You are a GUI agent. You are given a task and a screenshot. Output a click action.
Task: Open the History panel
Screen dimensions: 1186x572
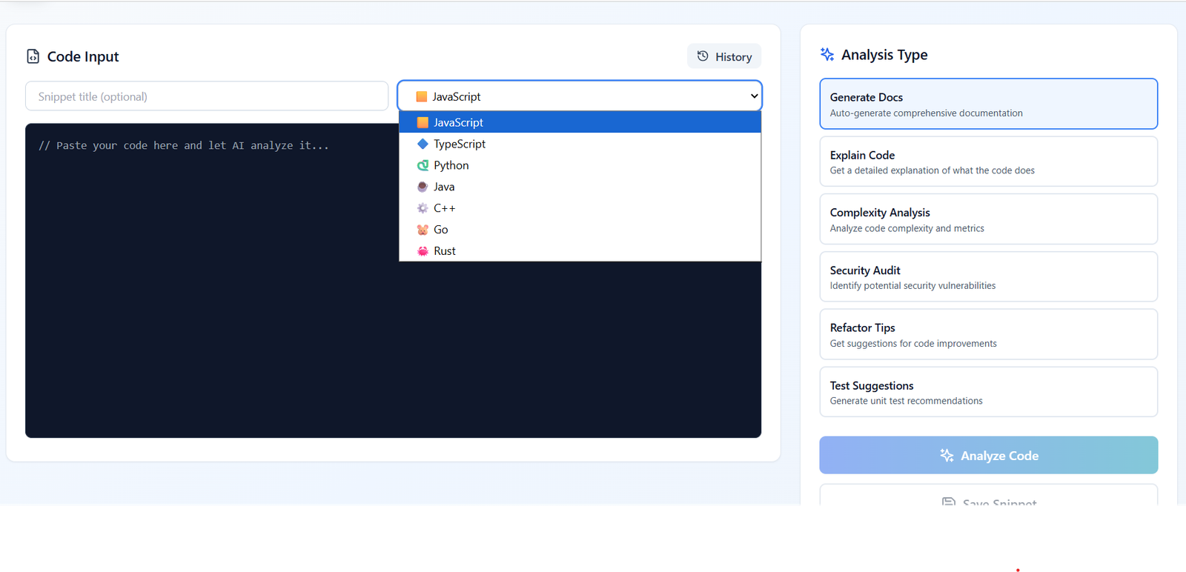724,56
